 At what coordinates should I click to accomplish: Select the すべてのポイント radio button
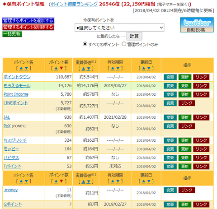click(85, 44)
